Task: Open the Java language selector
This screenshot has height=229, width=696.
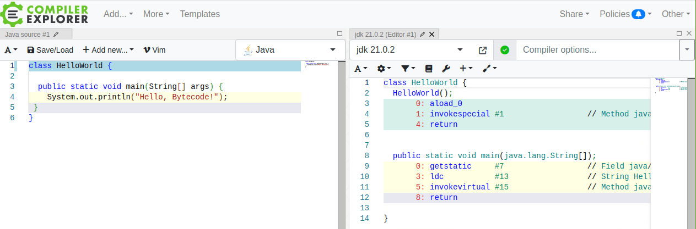Action: pyautogui.click(x=289, y=50)
